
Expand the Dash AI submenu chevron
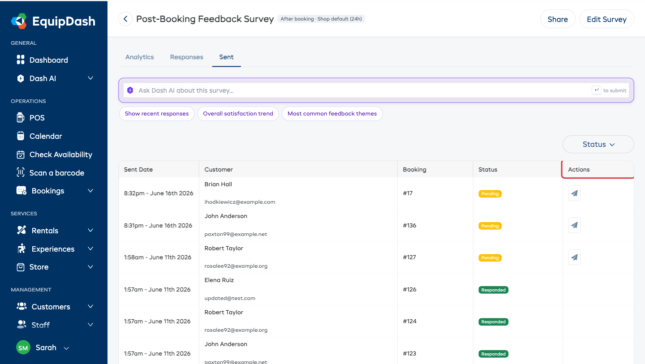click(x=90, y=78)
